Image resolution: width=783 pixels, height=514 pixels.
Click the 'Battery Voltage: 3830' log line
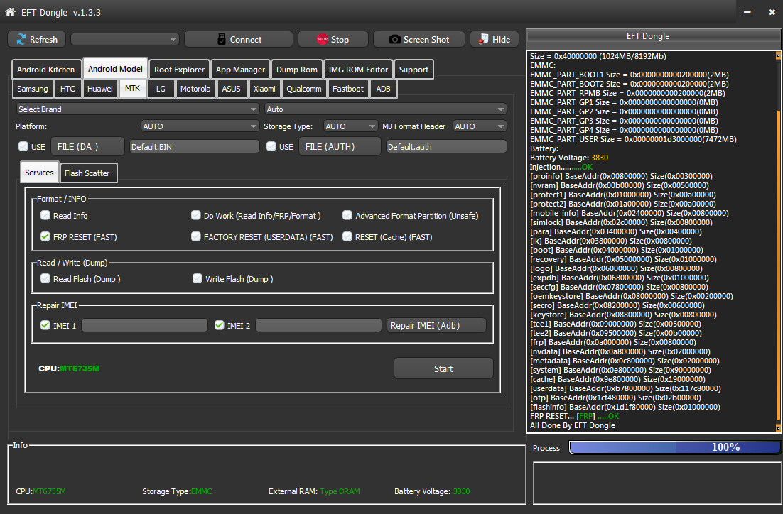tap(568, 158)
